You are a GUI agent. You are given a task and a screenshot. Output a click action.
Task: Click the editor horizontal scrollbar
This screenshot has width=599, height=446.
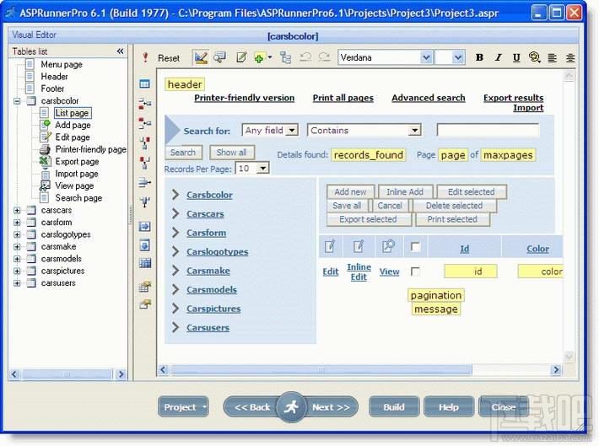click(x=321, y=369)
